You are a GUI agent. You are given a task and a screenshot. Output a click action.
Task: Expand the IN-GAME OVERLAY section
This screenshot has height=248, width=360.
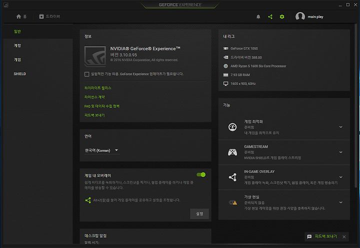(x=341, y=177)
